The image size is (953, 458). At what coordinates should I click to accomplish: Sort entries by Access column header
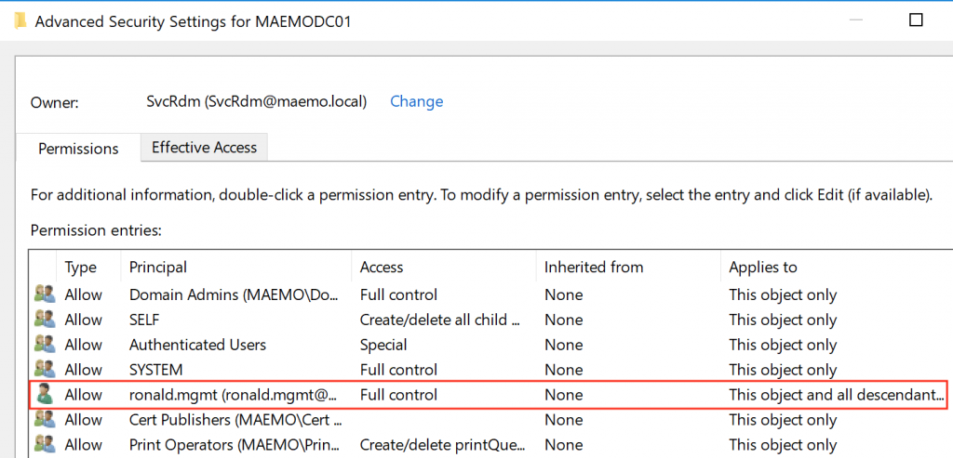[x=382, y=267]
